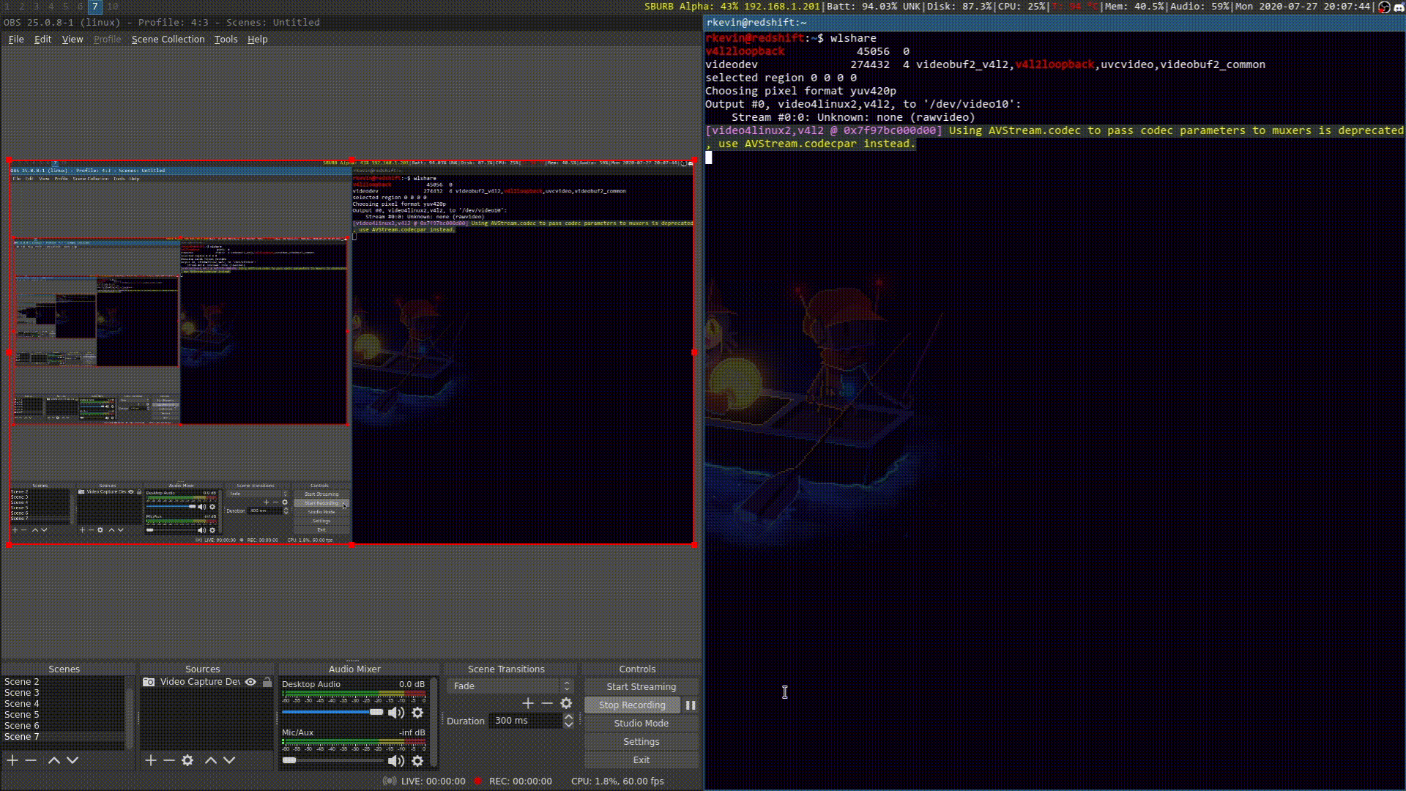Open Mic/Aux audio settings gear
1406x791 pixels.
point(417,760)
